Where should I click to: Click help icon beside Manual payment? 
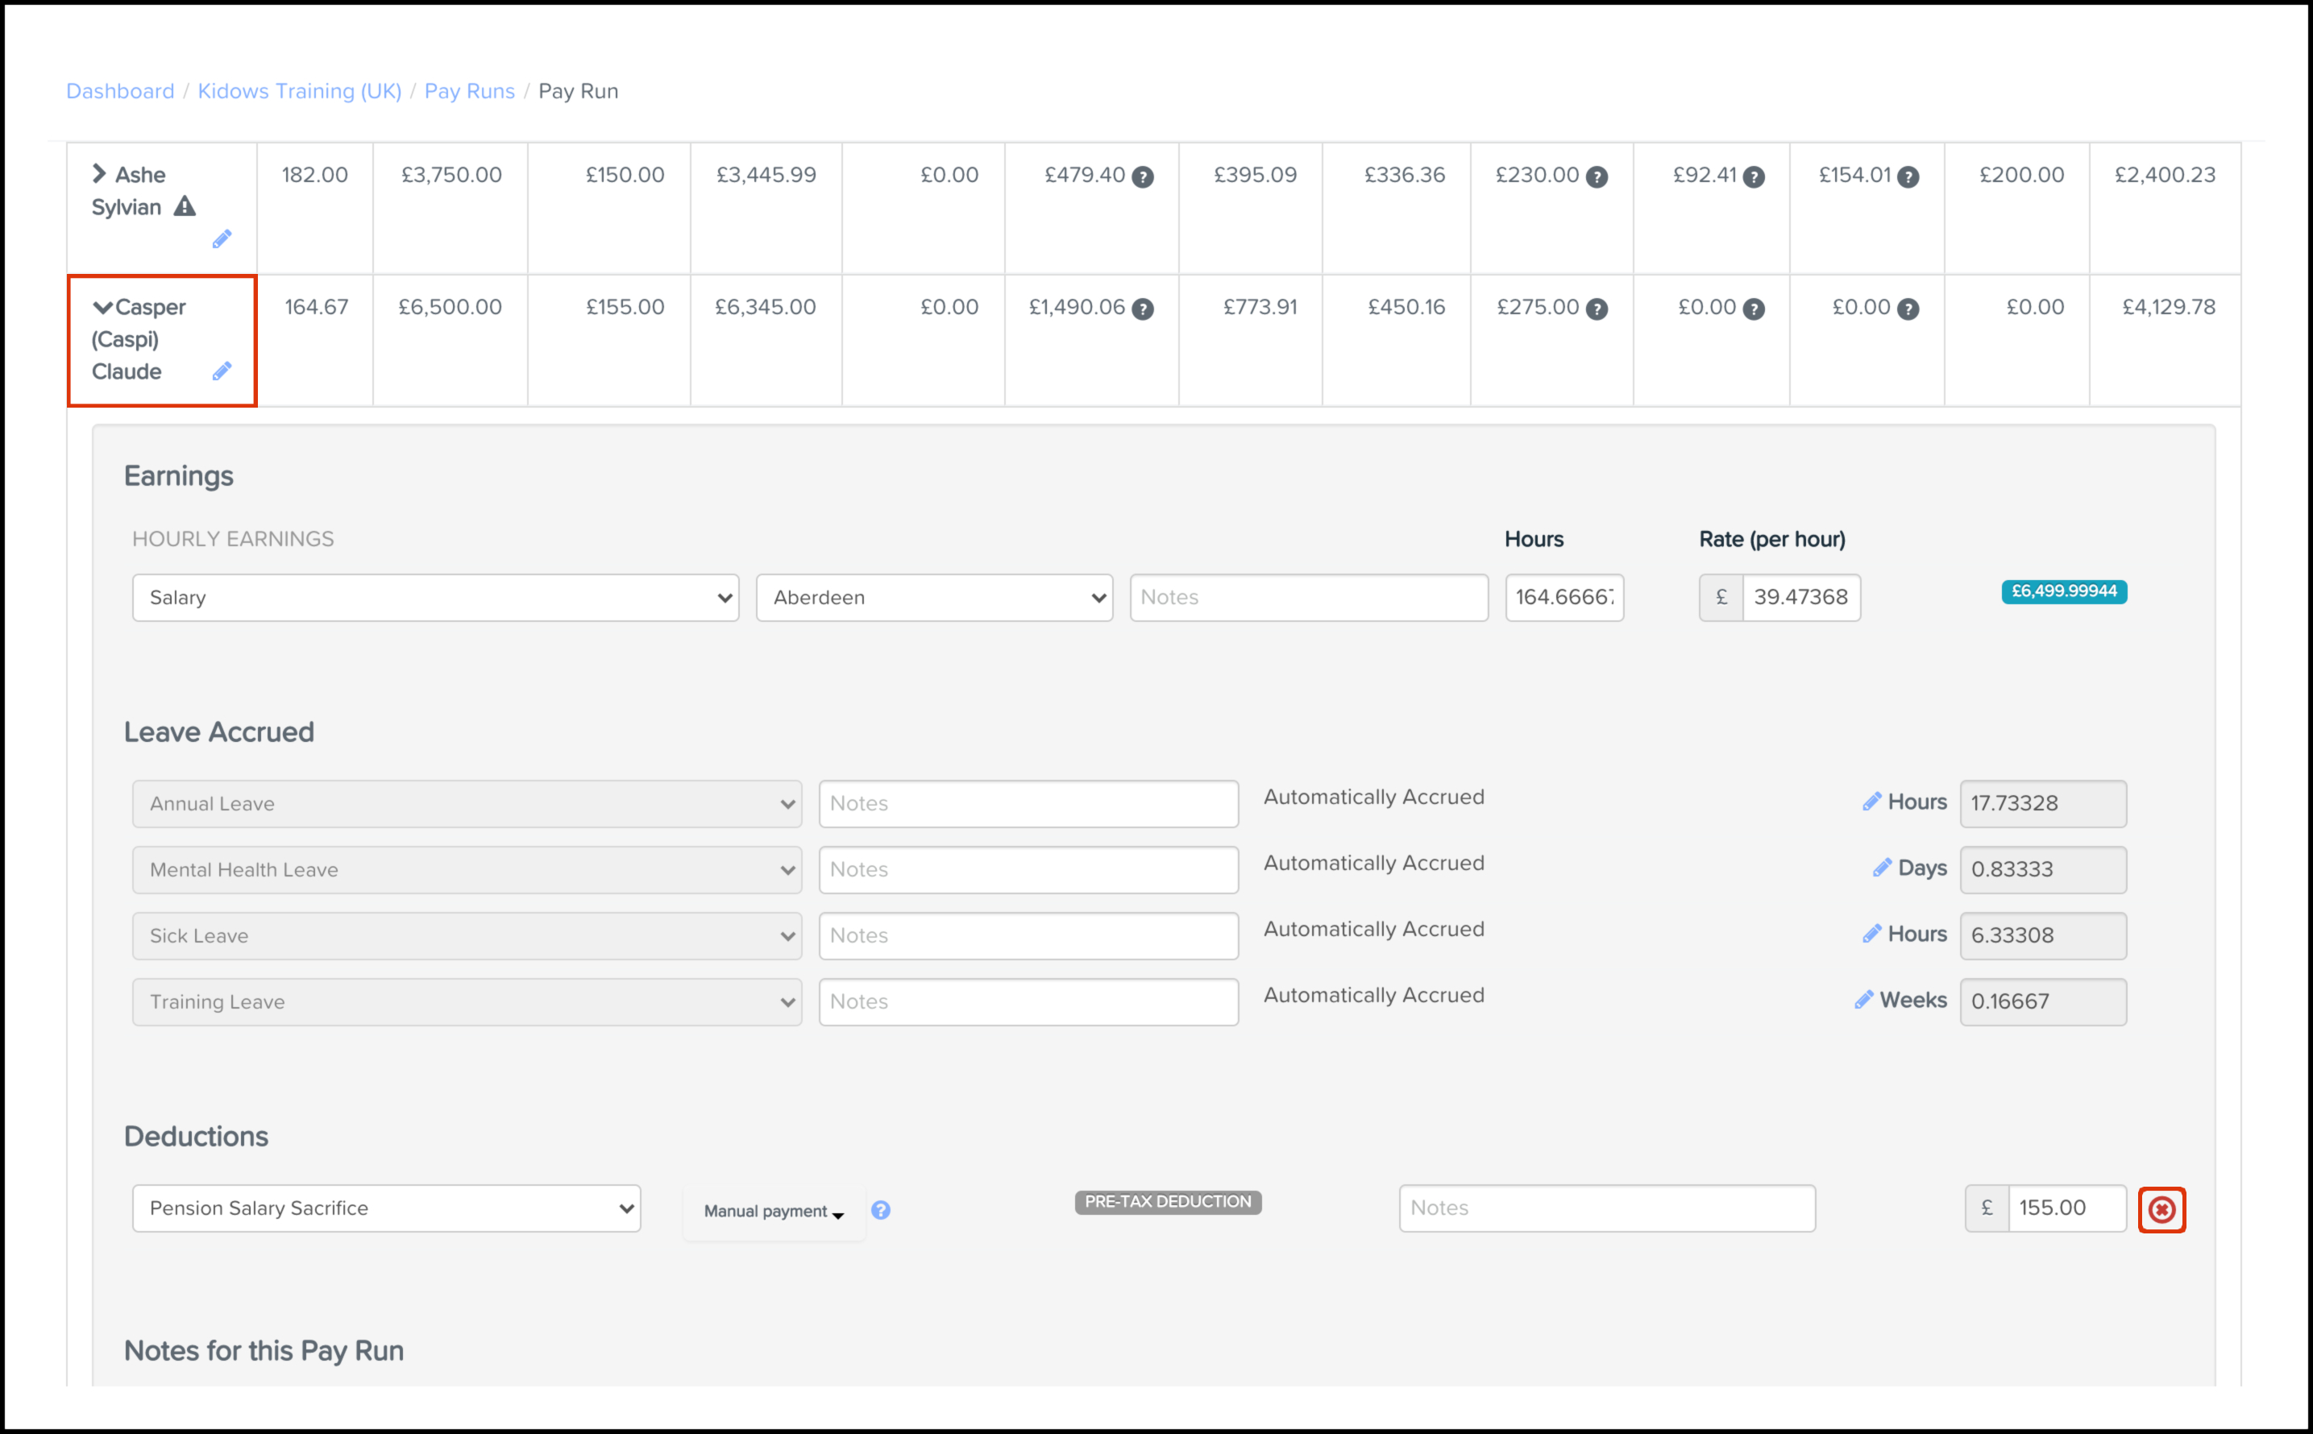coord(880,1210)
